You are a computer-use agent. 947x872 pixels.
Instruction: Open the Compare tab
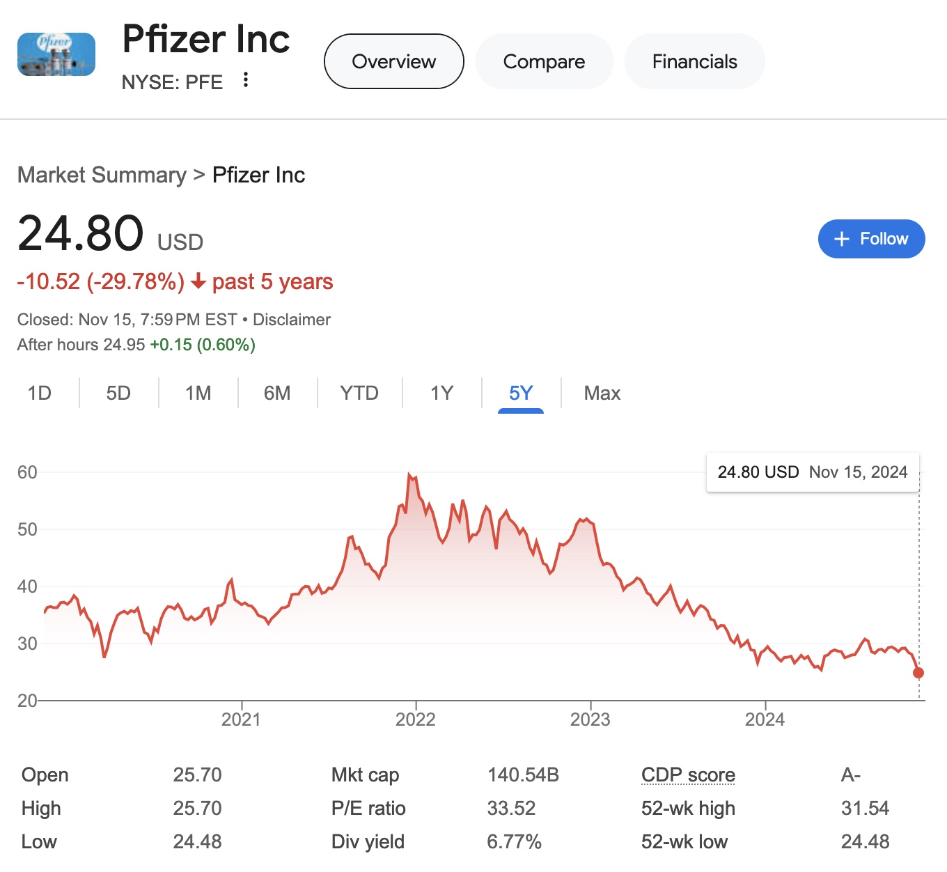(544, 61)
